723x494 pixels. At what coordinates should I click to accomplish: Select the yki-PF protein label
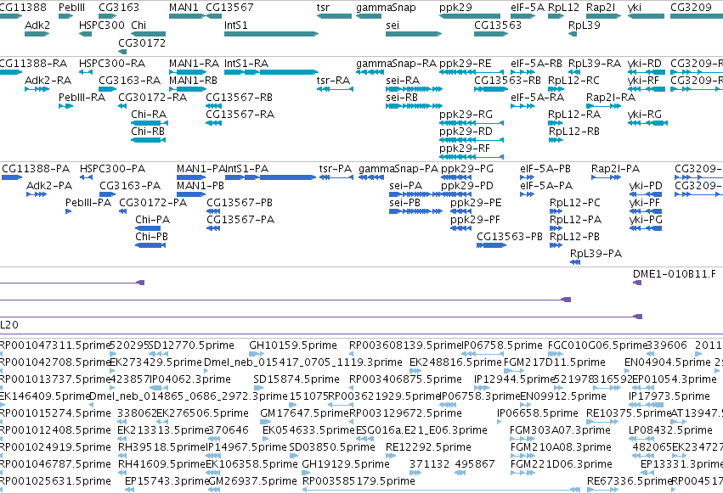645,203
